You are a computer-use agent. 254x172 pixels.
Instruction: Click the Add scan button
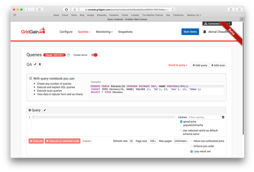pyautogui.click(x=218, y=65)
